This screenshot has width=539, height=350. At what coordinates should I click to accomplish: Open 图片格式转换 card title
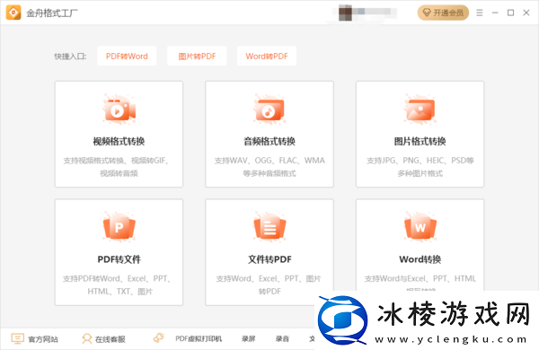tap(420, 141)
